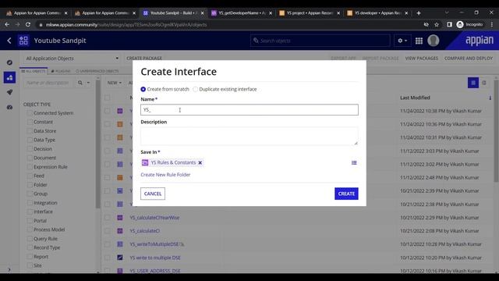Click the Name input field

click(249, 109)
